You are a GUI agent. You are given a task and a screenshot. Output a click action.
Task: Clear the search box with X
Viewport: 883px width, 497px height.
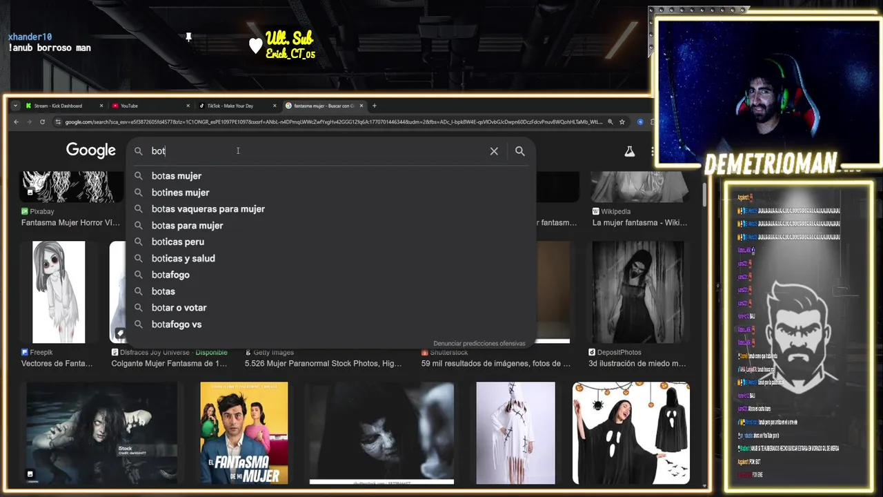pos(494,151)
